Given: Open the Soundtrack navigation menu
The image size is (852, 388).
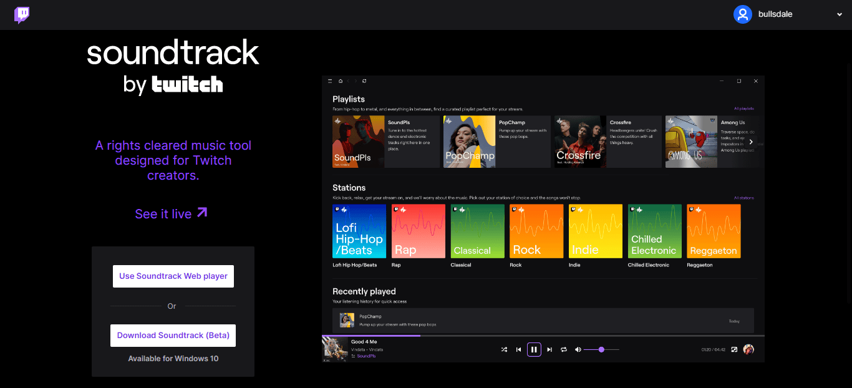Looking at the screenshot, I should (x=330, y=80).
